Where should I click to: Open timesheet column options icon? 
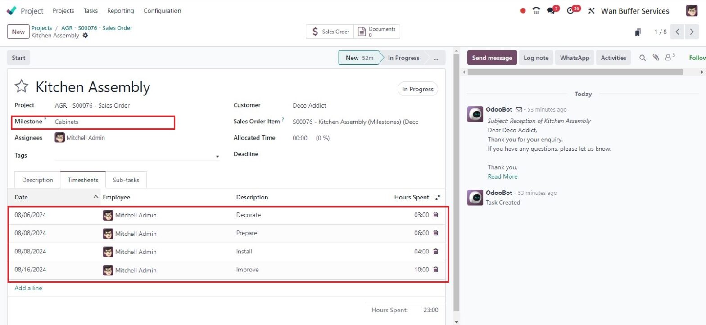tap(437, 197)
